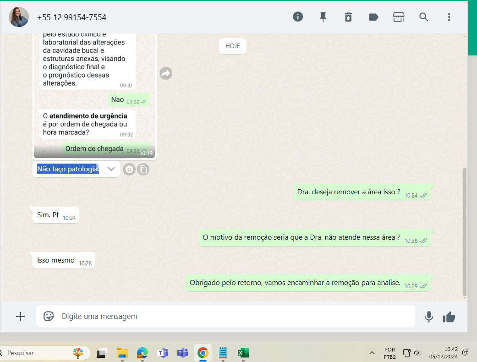The image size is (477, 362).
Task: Pin this chat with the pushpin icon
Action: pos(323,17)
